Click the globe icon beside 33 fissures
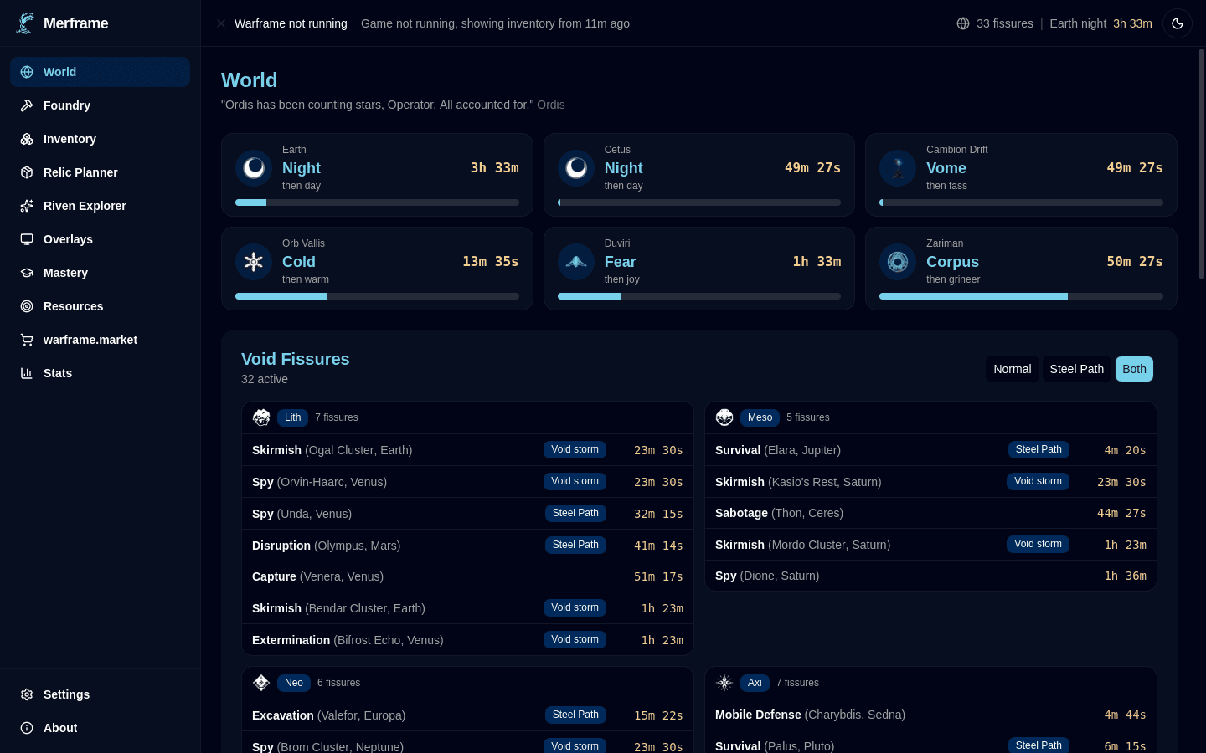 coord(963,23)
